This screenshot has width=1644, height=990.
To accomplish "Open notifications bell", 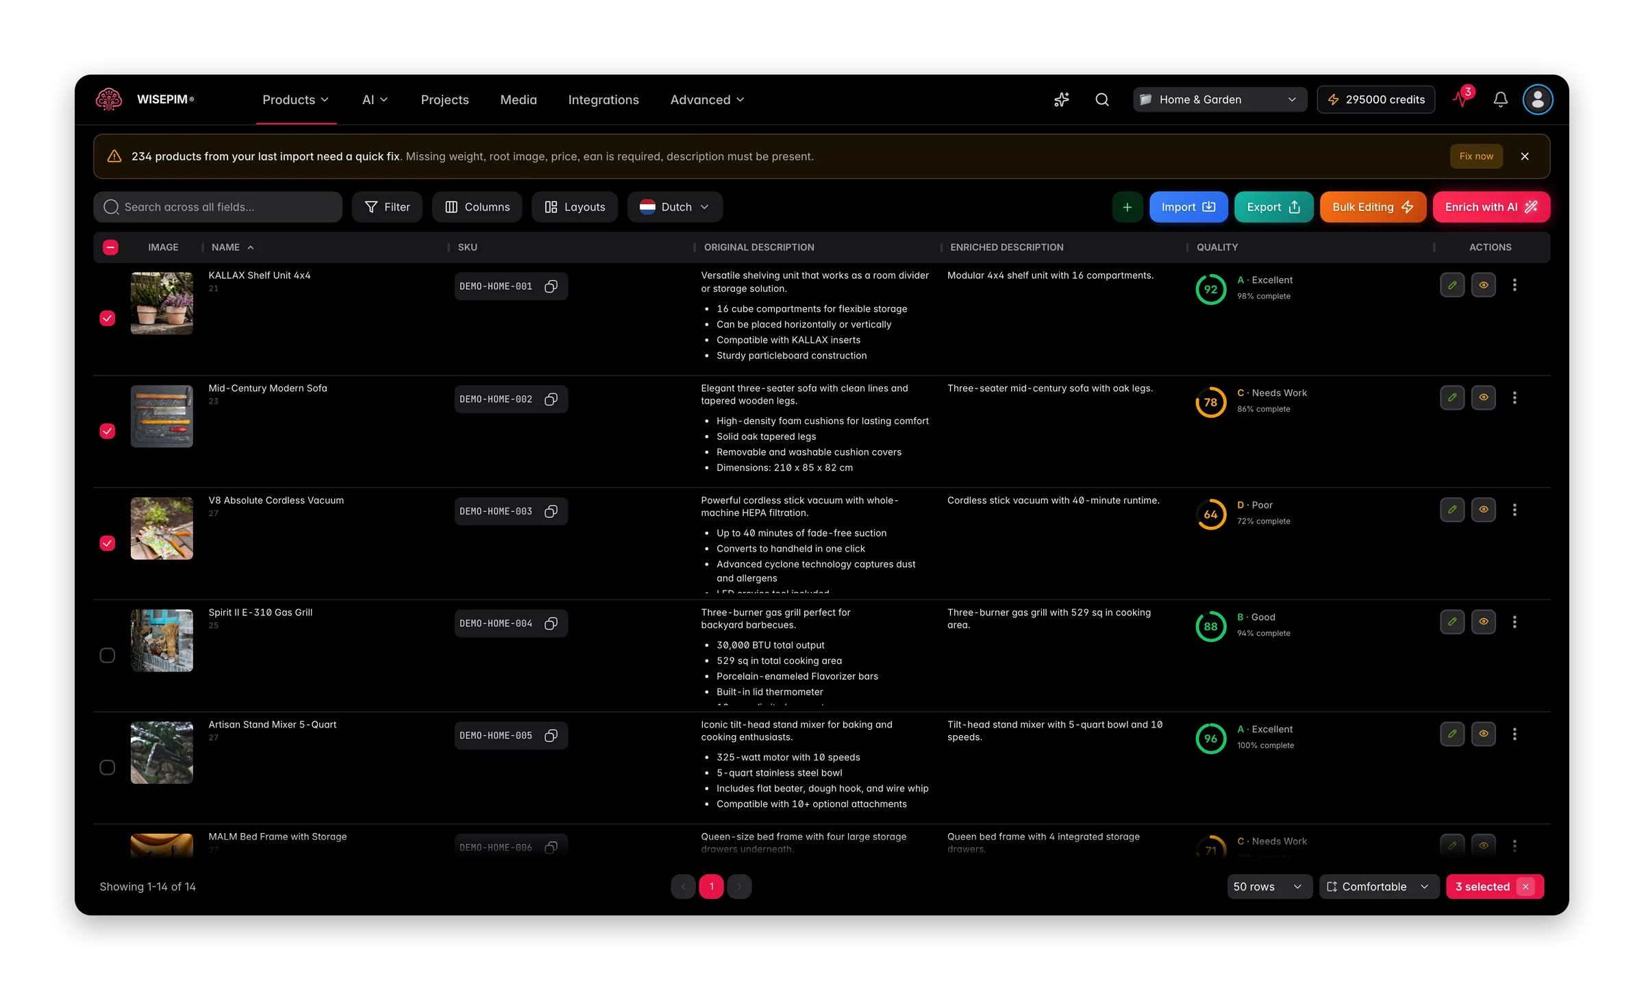I will pos(1500,99).
